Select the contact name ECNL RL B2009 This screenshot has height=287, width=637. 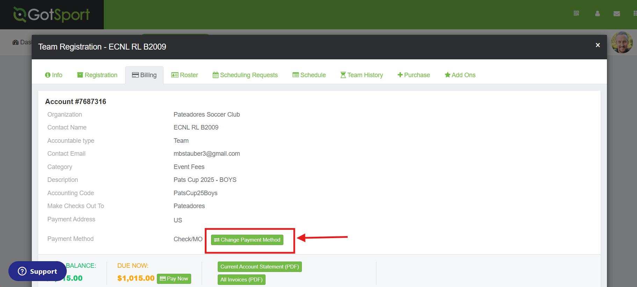pos(196,127)
